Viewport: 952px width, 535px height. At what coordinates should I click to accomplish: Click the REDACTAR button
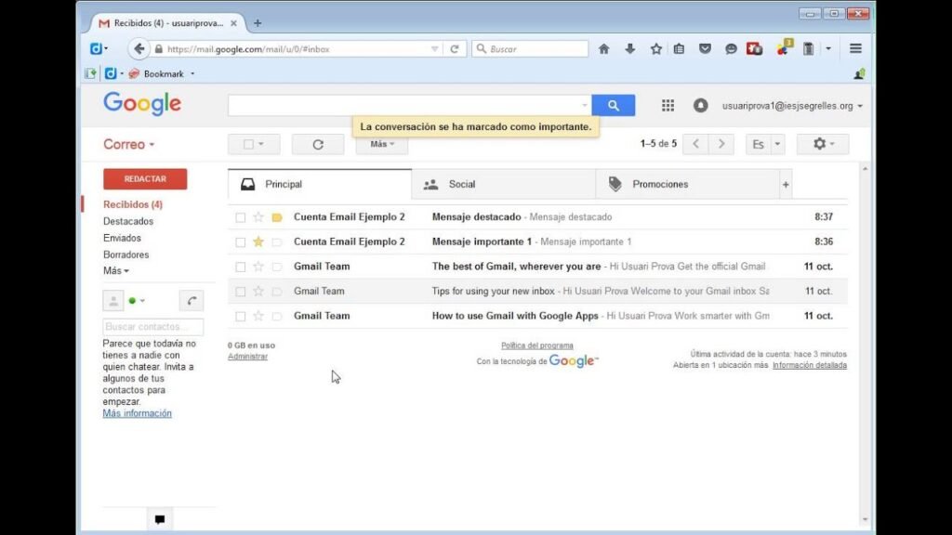click(144, 178)
